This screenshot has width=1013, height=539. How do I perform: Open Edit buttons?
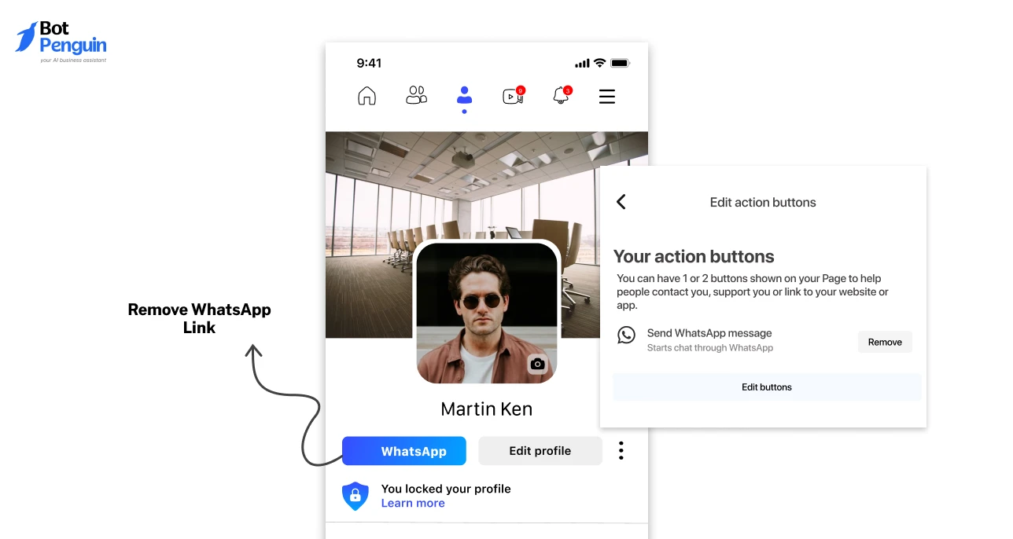pyautogui.click(x=767, y=387)
